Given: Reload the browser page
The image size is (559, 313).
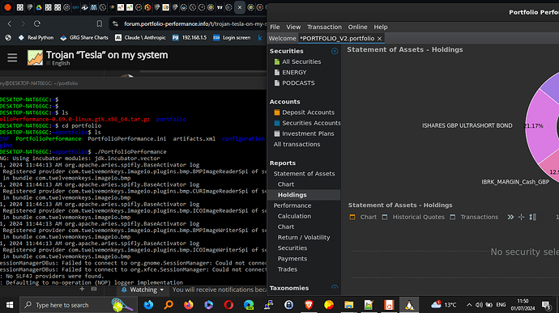Looking at the screenshot, I should pos(37,23).
